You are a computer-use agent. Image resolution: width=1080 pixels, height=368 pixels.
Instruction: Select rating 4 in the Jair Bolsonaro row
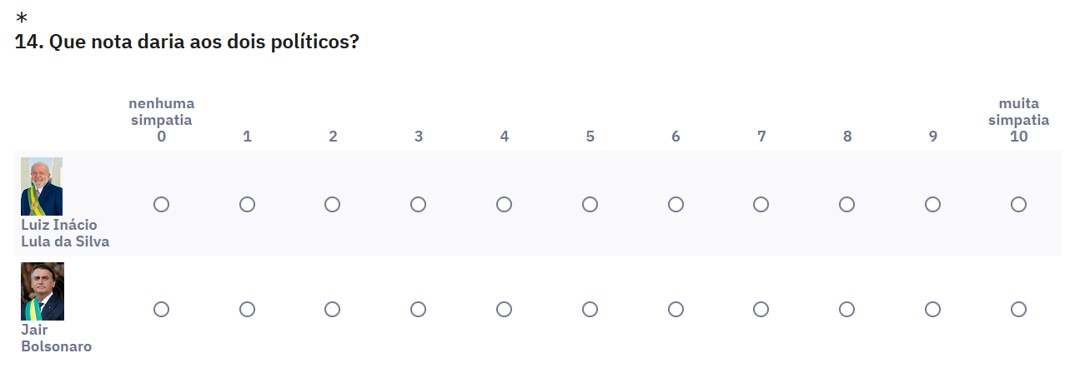[504, 309]
